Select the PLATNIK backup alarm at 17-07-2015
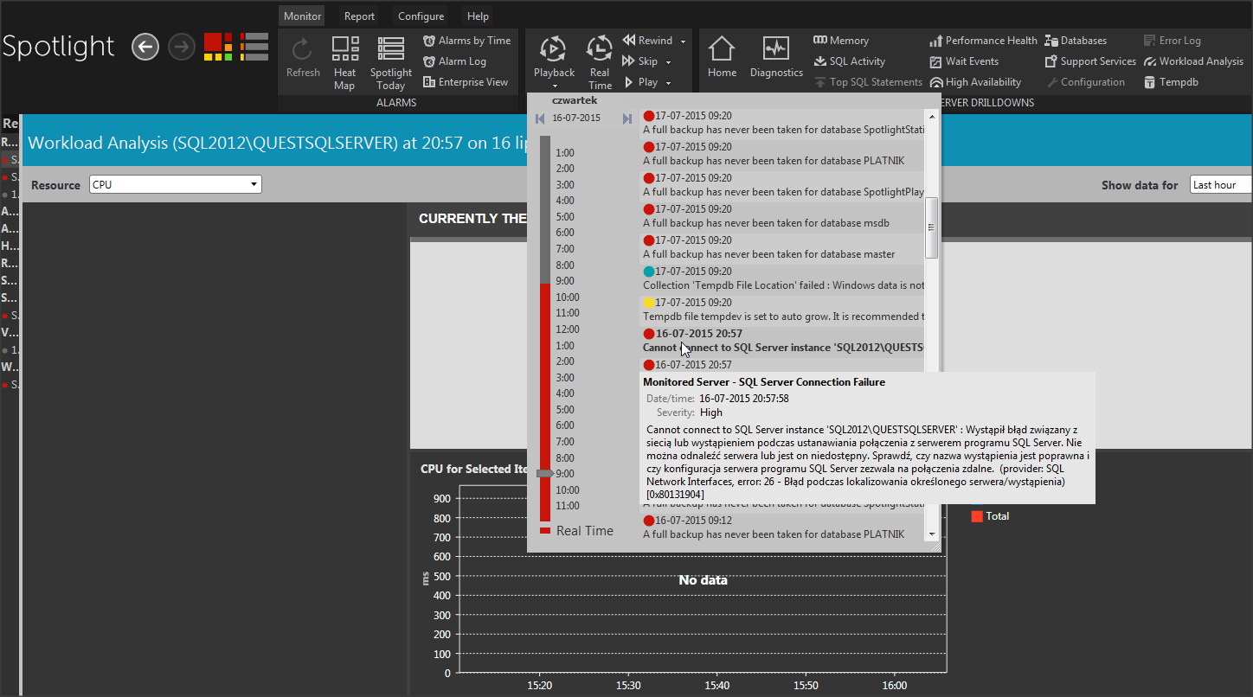 (x=784, y=154)
